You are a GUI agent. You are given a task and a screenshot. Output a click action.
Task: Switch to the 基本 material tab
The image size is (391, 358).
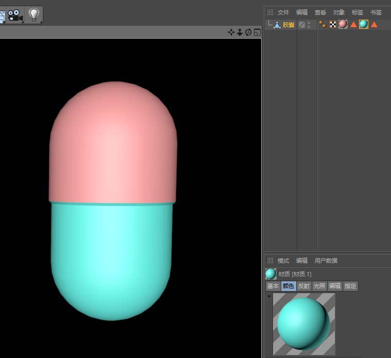point(273,286)
